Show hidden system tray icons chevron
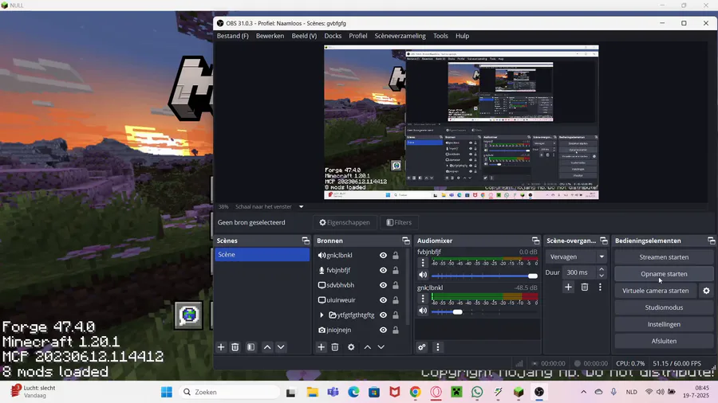This screenshot has height=403, width=718. [x=583, y=392]
